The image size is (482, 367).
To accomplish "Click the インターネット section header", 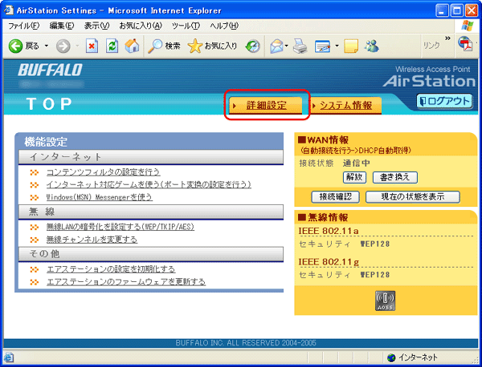I will [151, 157].
